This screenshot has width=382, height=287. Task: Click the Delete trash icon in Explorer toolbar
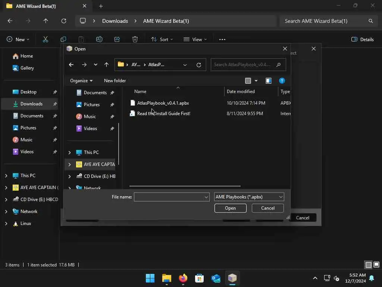point(135,39)
